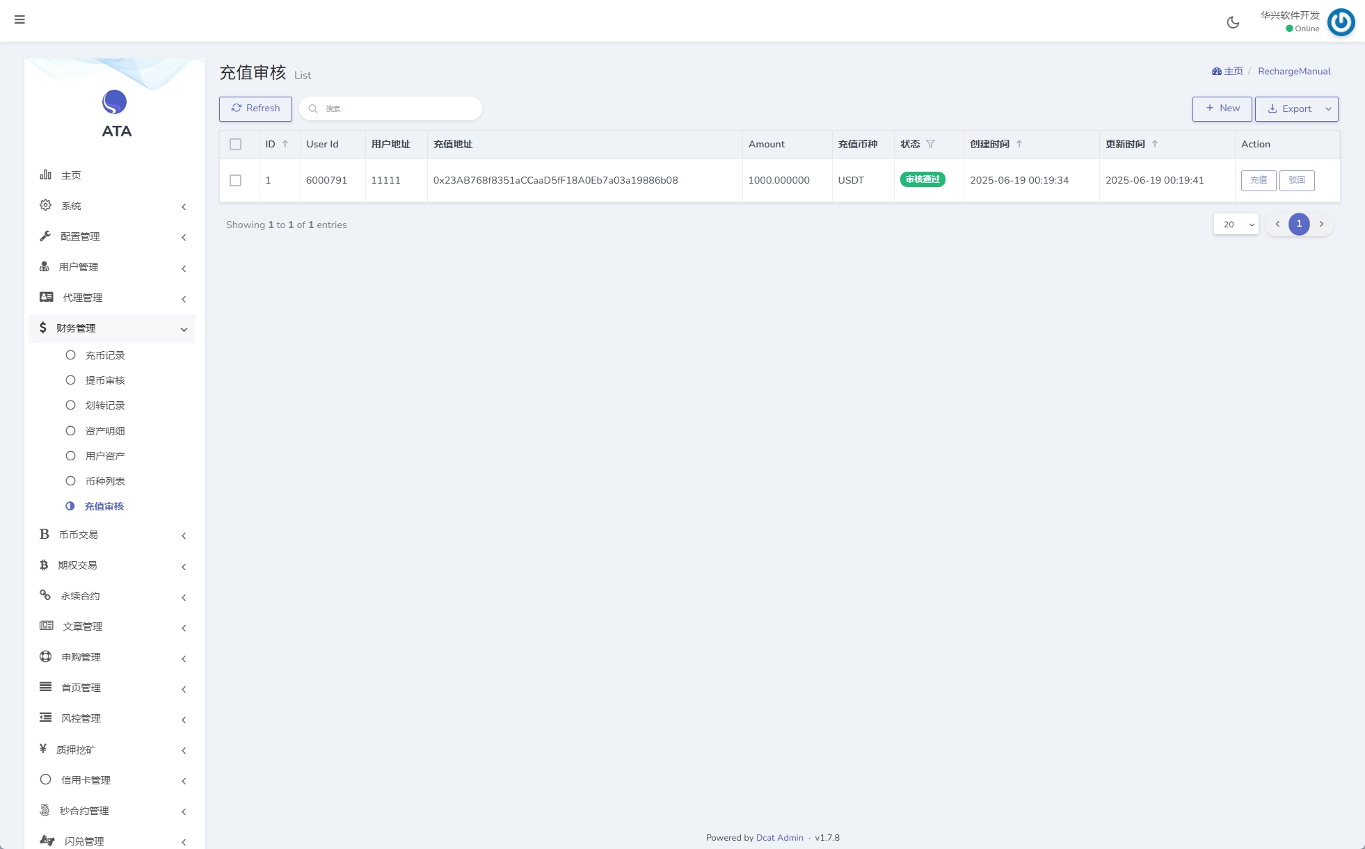Check the row 1 checkbox
Image resolution: width=1365 pixels, height=849 pixels.
point(236,180)
